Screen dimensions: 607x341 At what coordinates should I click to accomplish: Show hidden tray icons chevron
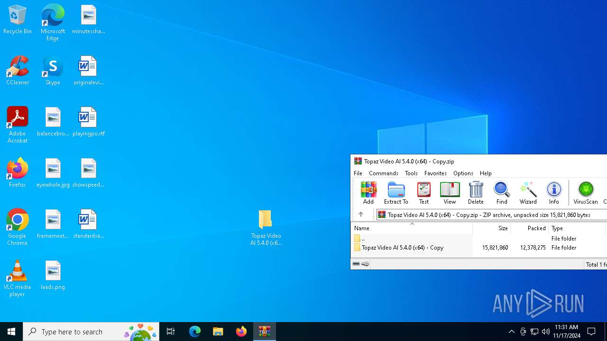pyautogui.click(x=511, y=332)
